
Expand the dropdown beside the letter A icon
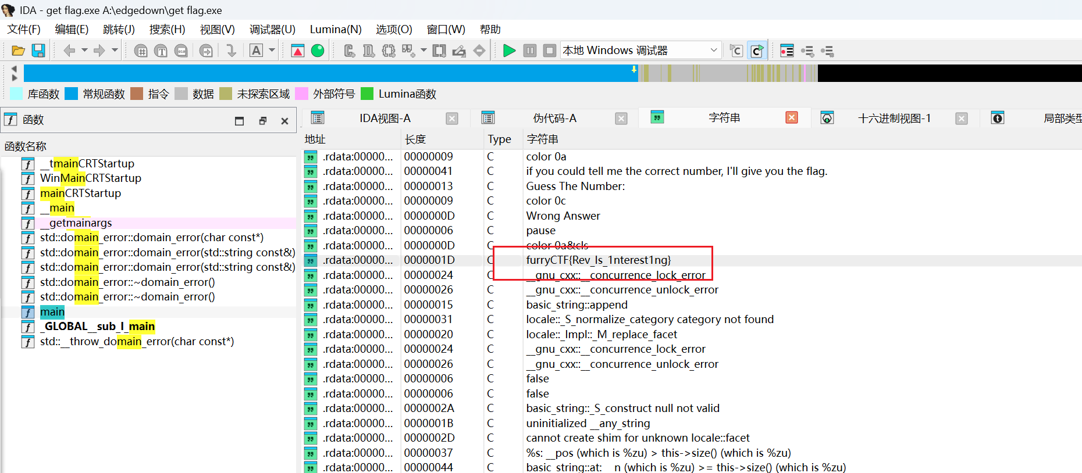point(272,51)
